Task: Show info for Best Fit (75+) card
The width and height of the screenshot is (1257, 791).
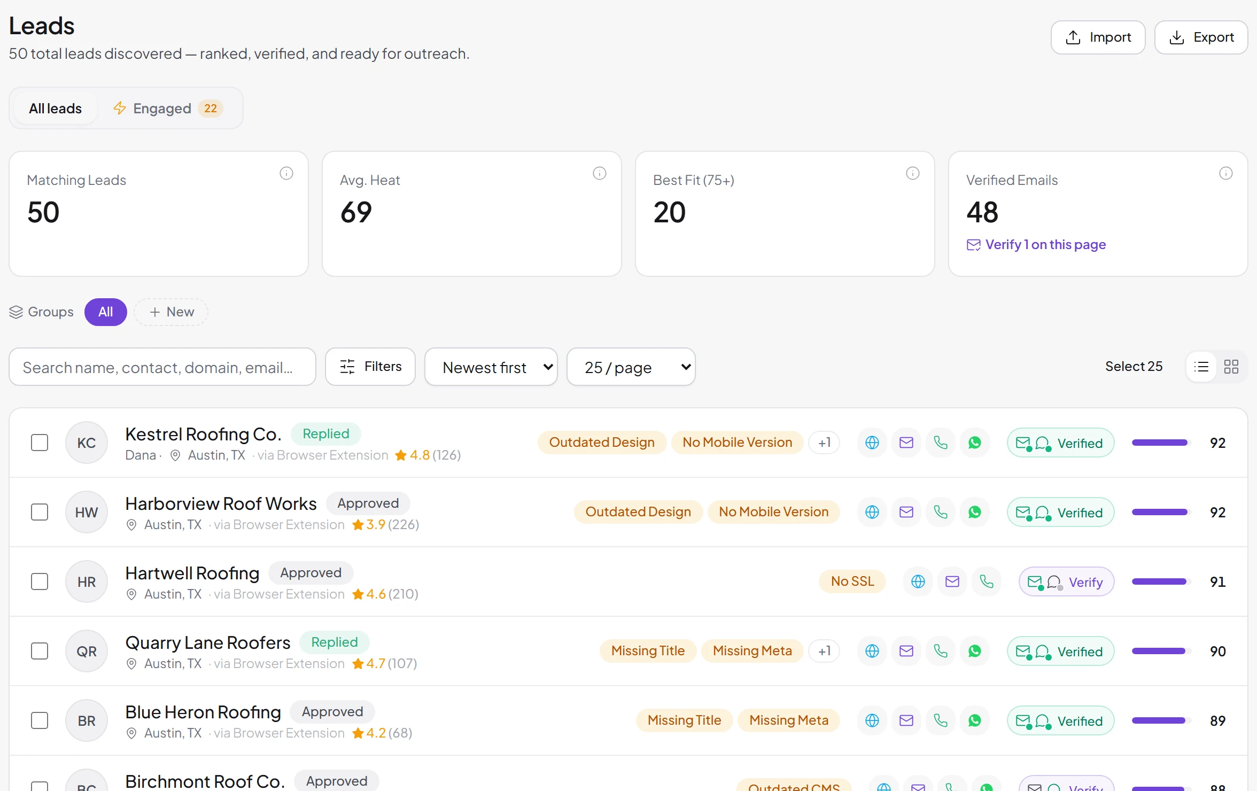Action: click(913, 173)
